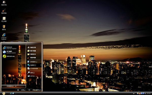Open Internet Explorer desktop shortcut

pos(4,36)
